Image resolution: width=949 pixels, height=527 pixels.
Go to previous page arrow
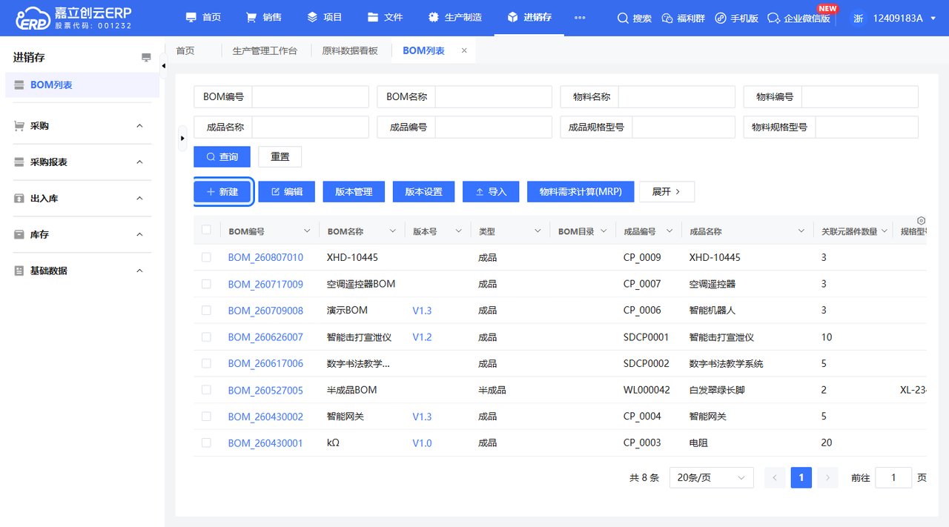(x=775, y=477)
